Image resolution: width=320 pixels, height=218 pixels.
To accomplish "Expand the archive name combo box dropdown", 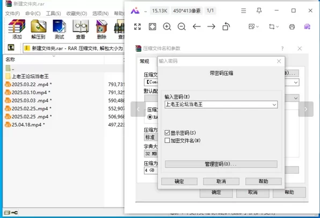I will [296, 82].
